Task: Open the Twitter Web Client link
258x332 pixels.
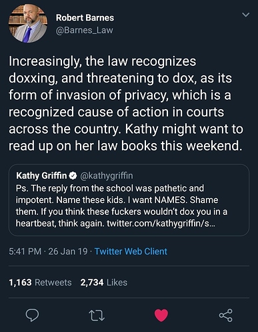Action: click(x=131, y=251)
